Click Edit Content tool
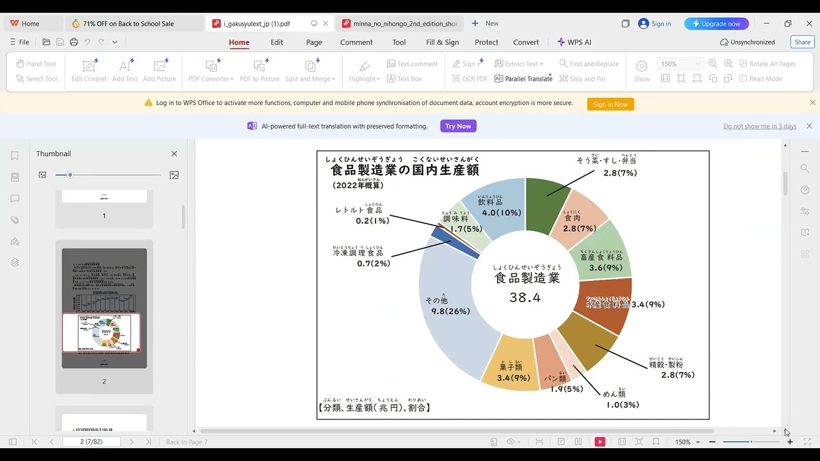820x461 pixels. [89, 71]
